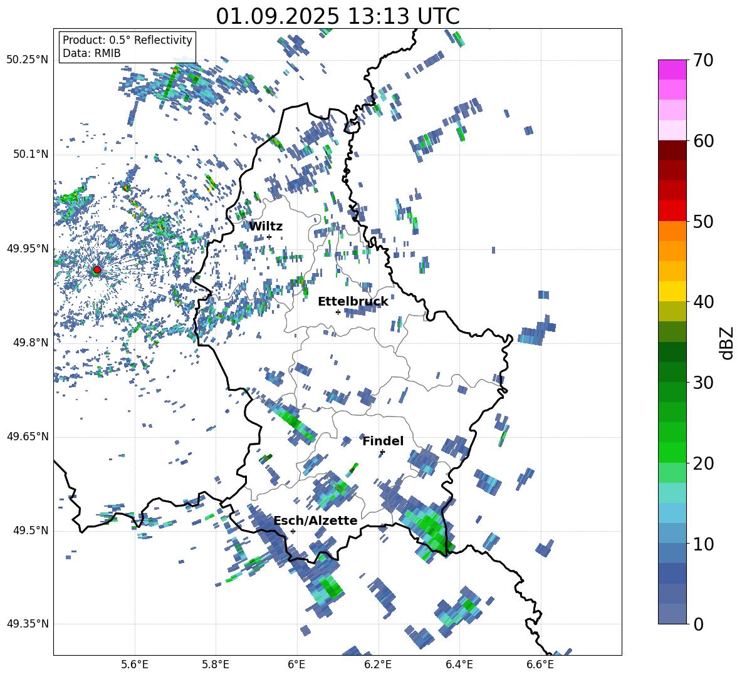Viewport: 742px width, 677px height.
Task: Click the colorbar tick value 50
Action: [703, 221]
